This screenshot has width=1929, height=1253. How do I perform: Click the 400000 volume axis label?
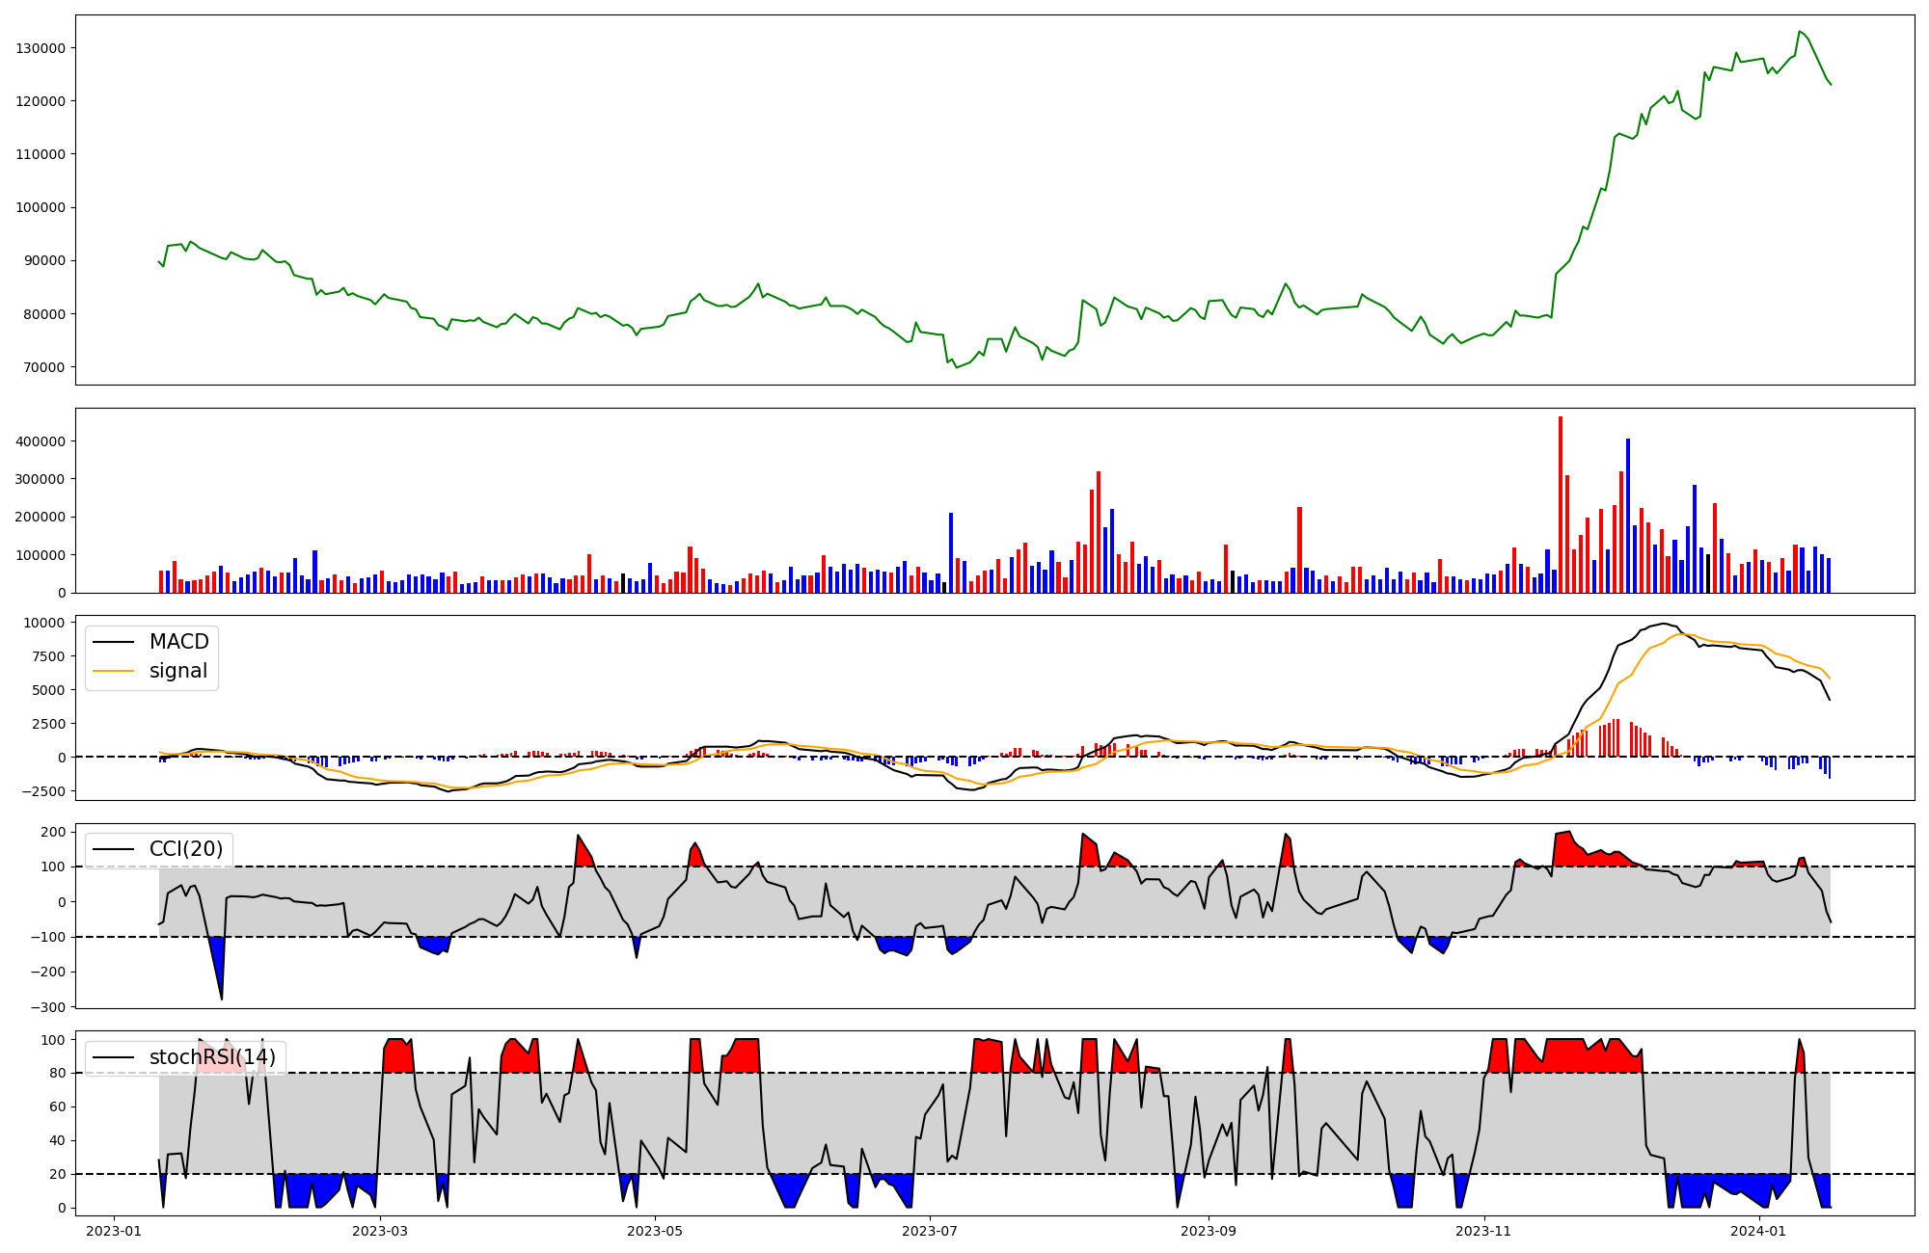(x=41, y=441)
